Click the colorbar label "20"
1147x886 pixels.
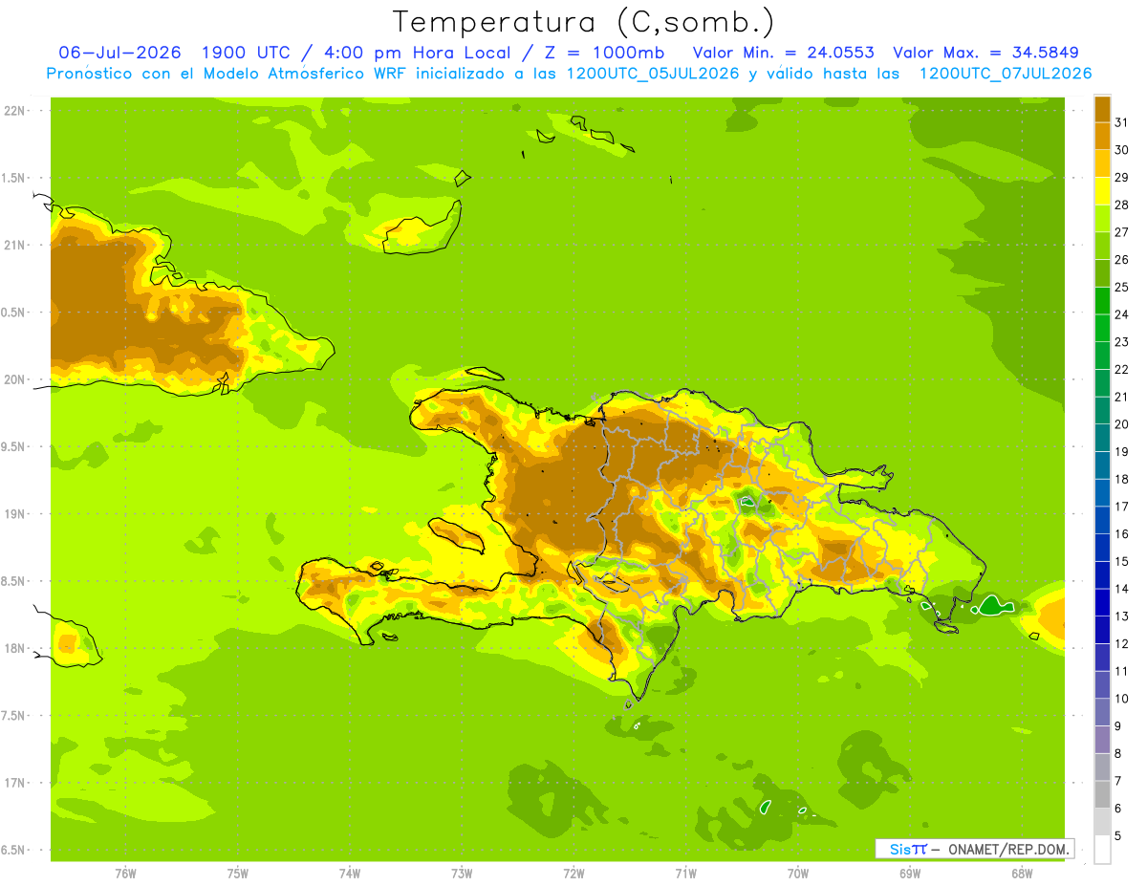click(x=1122, y=424)
